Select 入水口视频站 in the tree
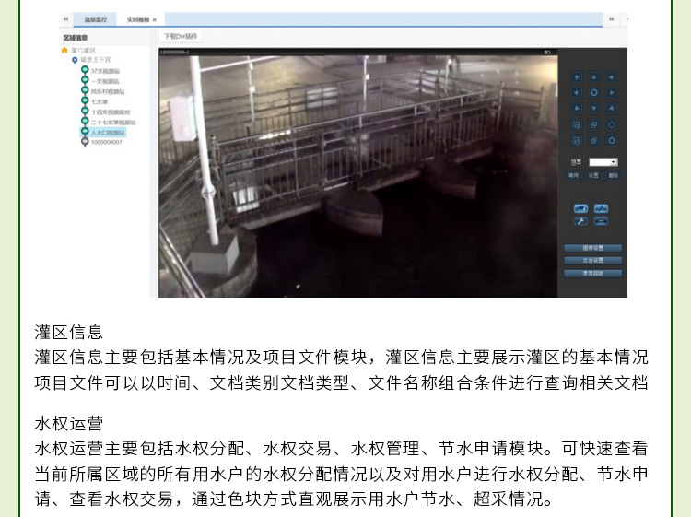The width and height of the screenshot is (691, 517). (108, 133)
